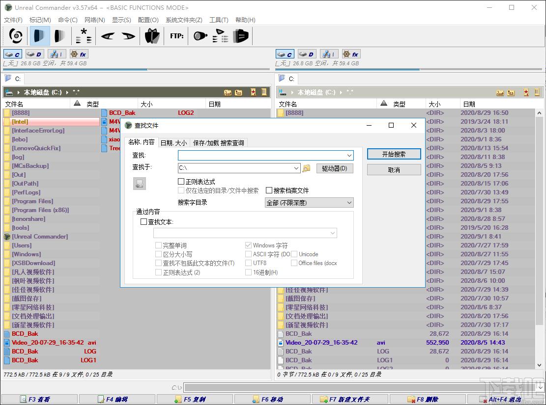Screen dimensions: 546x405
Task: Toggle the Windows 字符 checkbox
Action: click(248, 245)
